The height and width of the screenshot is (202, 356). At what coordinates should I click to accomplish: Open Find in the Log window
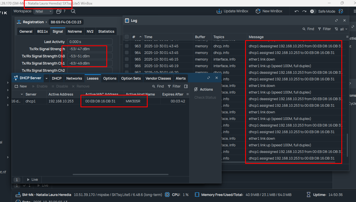pos(308,29)
